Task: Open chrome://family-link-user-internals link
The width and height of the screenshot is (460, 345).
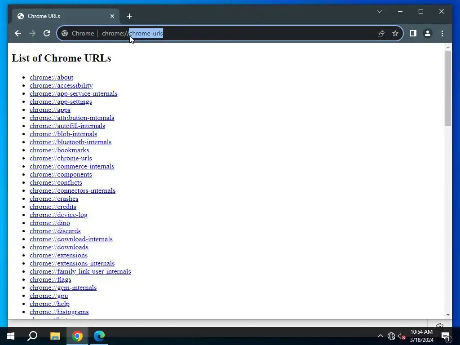Action: (x=80, y=271)
